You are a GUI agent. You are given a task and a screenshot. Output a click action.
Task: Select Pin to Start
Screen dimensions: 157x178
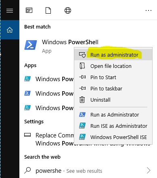(113, 77)
